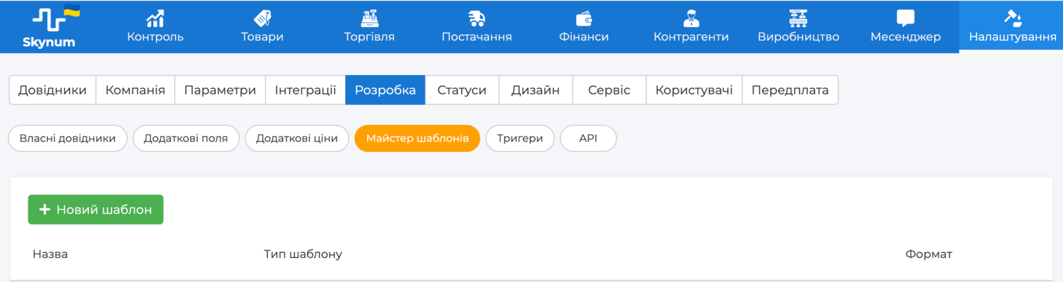Open Додаткові поля section
The image size is (1063, 282).
pyautogui.click(x=186, y=139)
